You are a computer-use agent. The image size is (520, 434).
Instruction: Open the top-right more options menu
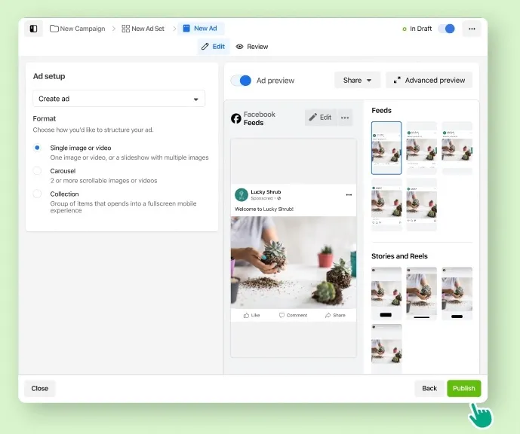(472, 29)
